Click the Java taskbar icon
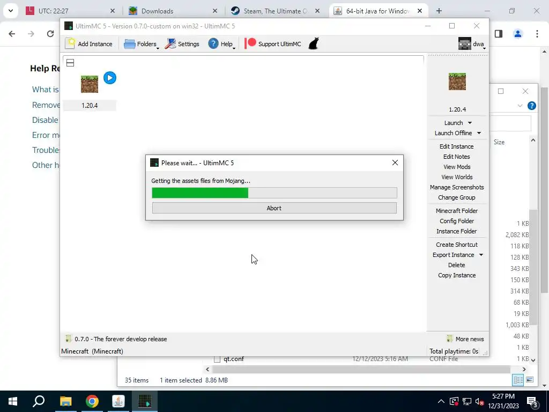Screen dimensions: 549x412 (118, 401)
